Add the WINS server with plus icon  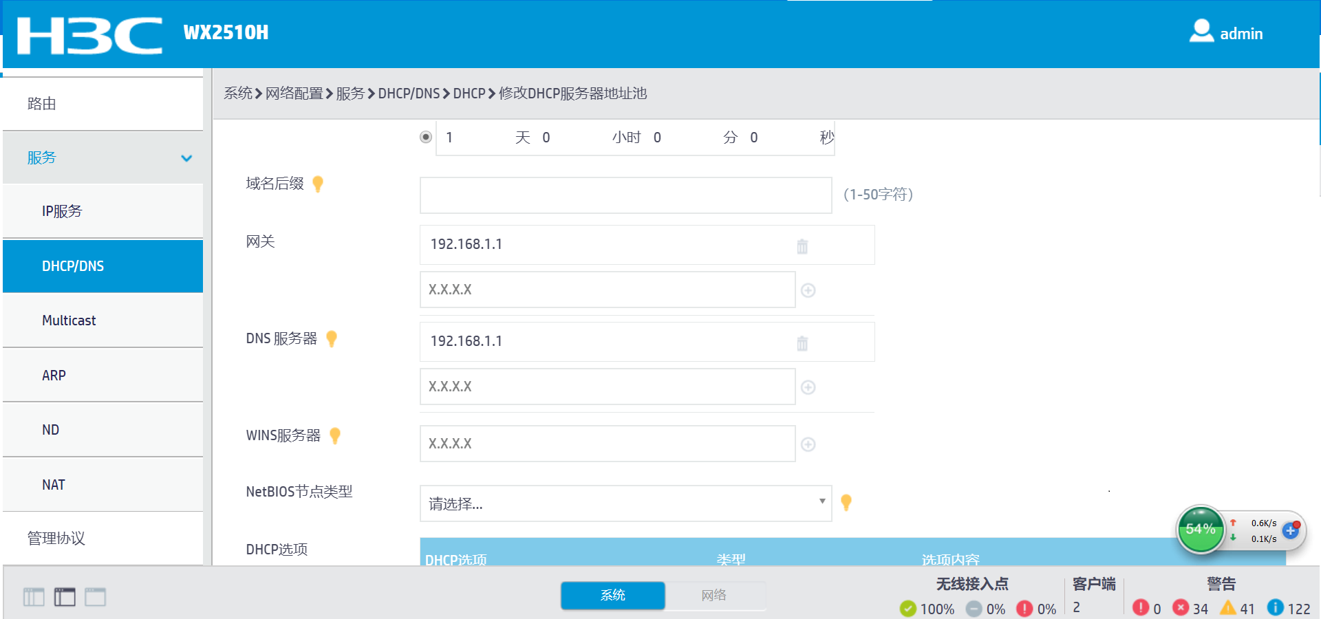pos(808,444)
